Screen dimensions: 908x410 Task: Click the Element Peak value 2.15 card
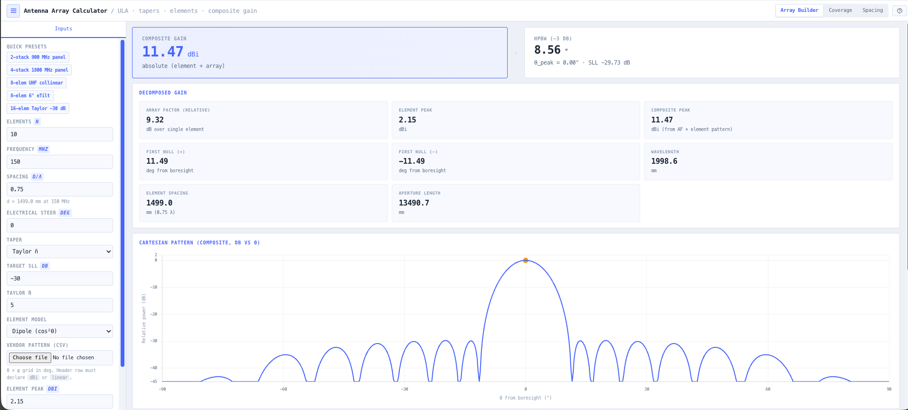tap(516, 120)
